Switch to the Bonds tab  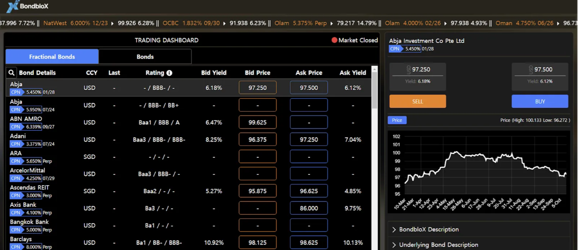[x=145, y=57]
